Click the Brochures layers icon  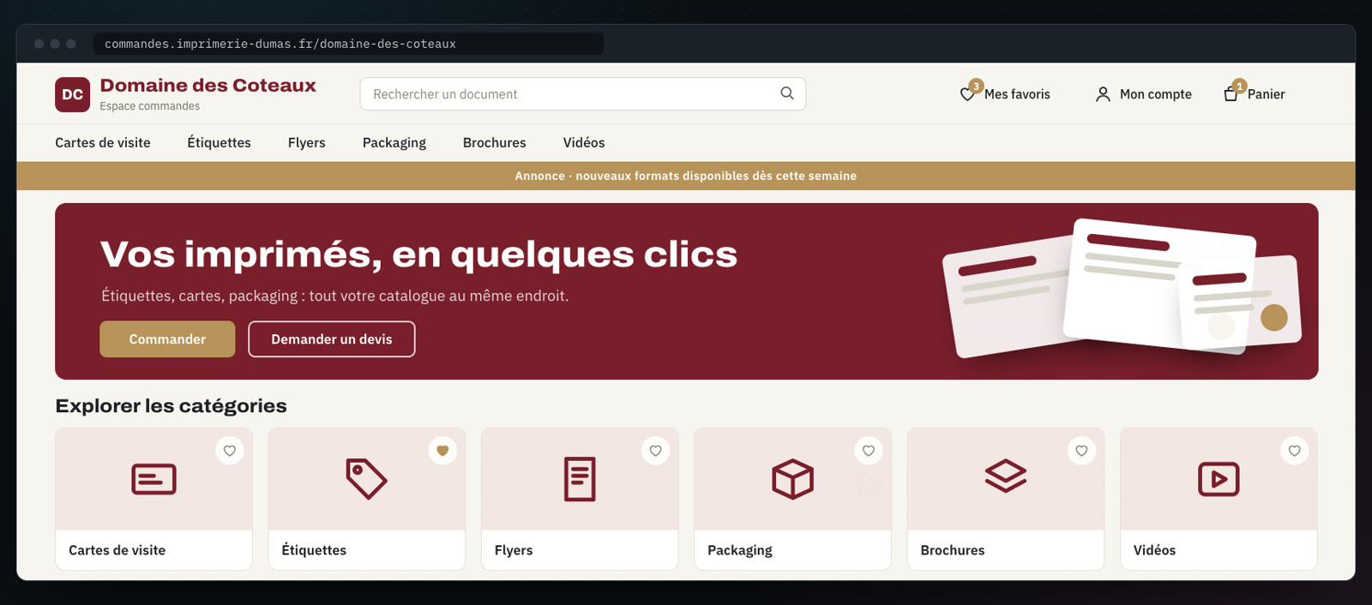[1006, 476]
